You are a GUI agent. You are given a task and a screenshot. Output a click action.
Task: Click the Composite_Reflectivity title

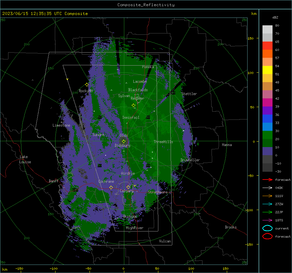pos(146,5)
